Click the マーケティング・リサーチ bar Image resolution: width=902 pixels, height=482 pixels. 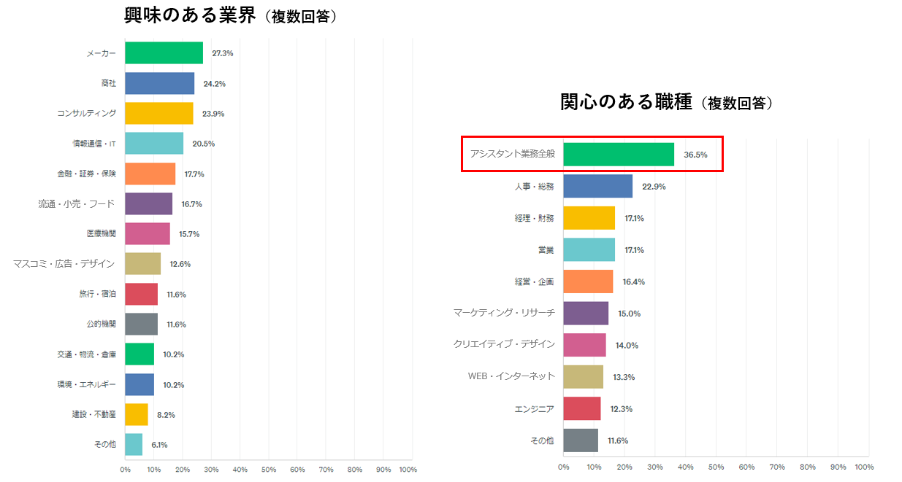click(x=586, y=313)
